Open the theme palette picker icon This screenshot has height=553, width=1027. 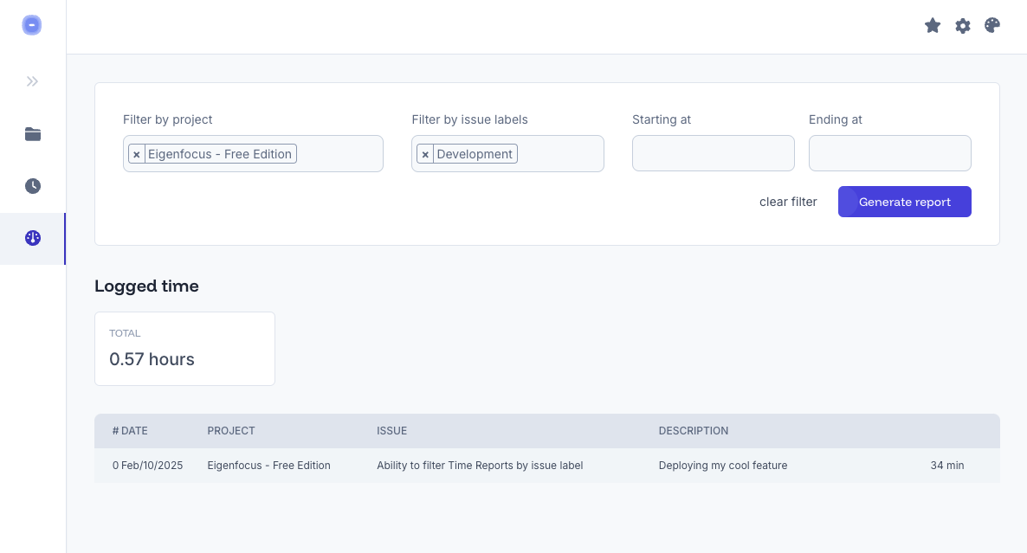click(x=991, y=25)
